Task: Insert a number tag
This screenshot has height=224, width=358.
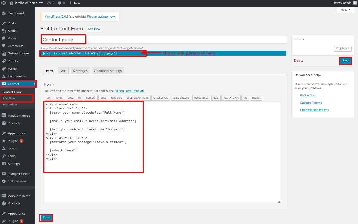Action: tap(91, 97)
